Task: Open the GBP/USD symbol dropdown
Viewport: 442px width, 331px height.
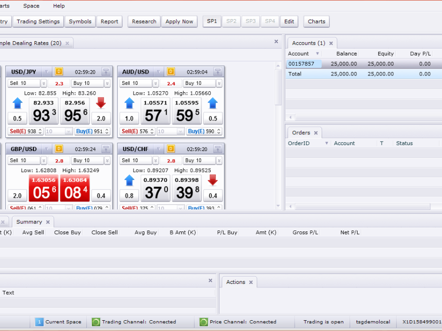Action: tap(47, 149)
